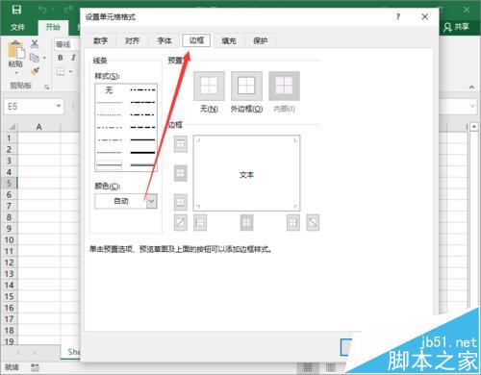
Task: Click the macro record icon in the status bar
Action: tap(35, 367)
